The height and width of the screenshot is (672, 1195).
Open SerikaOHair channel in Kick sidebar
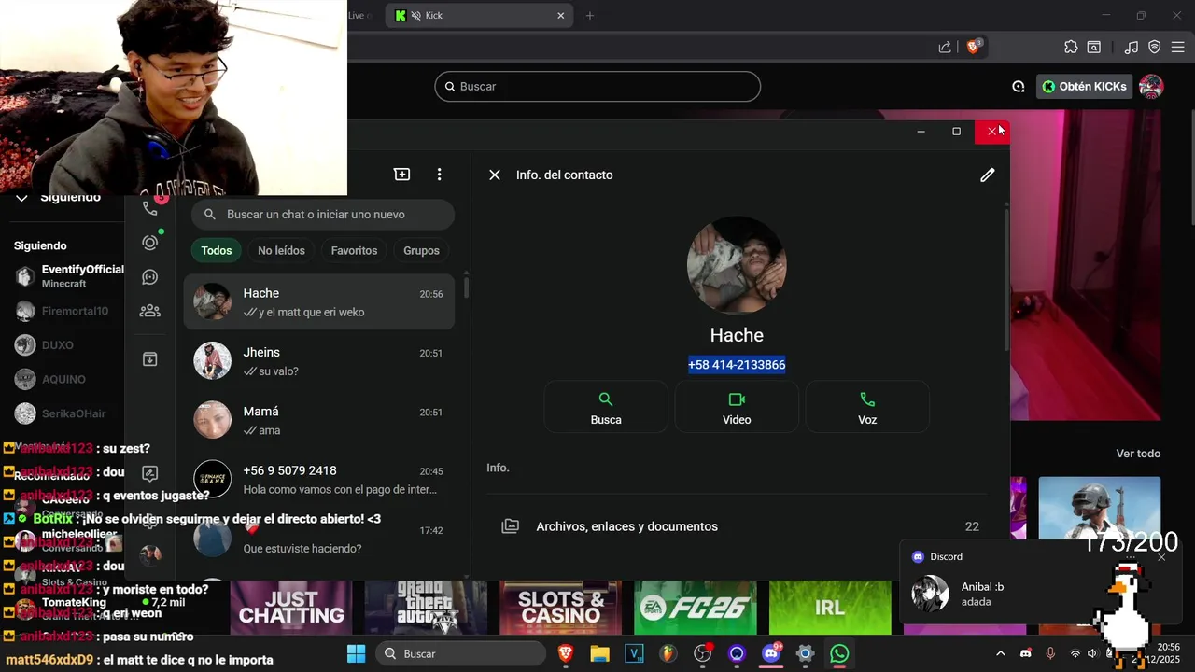pyautogui.click(x=65, y=413)
